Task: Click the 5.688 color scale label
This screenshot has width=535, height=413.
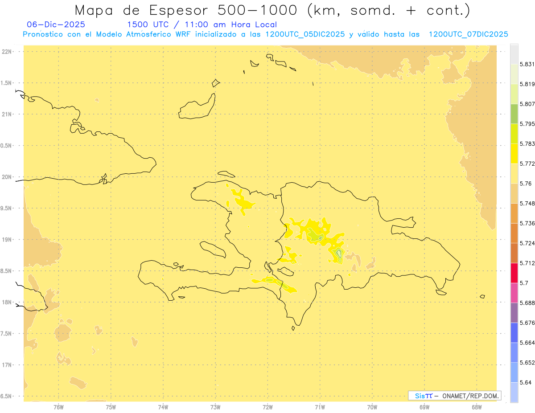Action: click(x=527, y=303)
